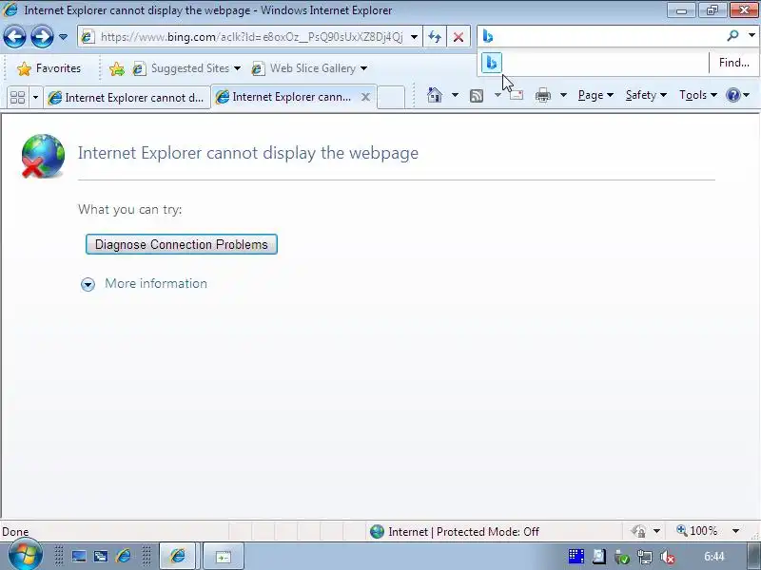Click the 100% zoom level button
Viewport: 761px width, 570px height.
[696, 531]
